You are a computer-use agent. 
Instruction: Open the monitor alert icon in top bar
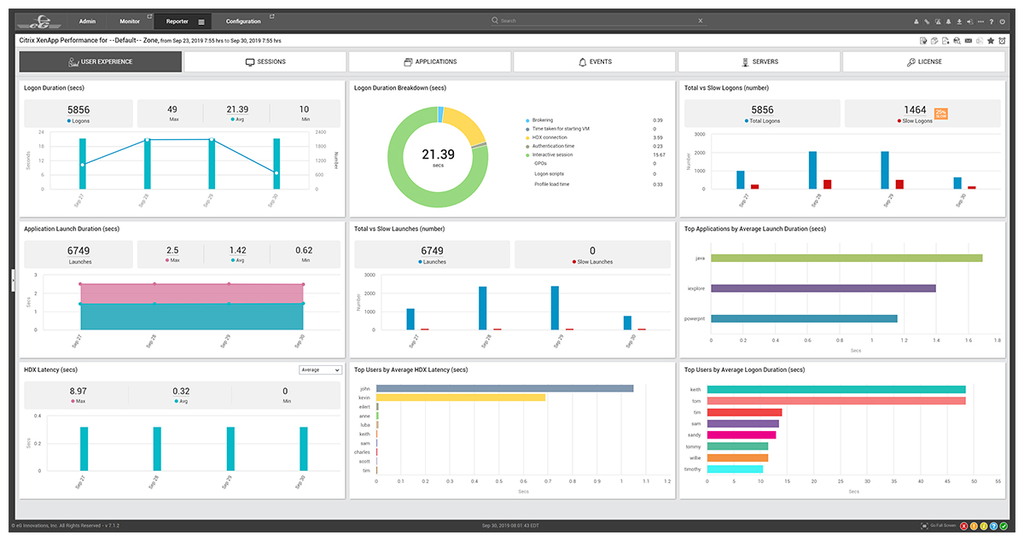938,21
